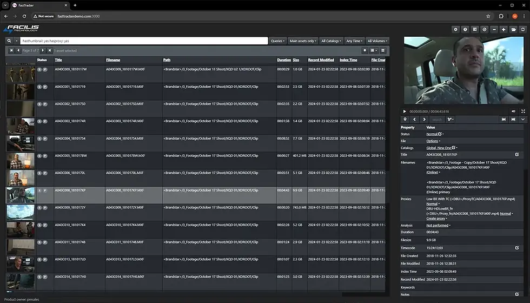
Task: Open Main assets only dropdown
Action: [x=303, y=41]
